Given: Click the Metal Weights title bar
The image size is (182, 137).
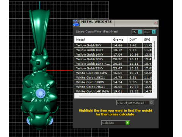Looking at the screenshot, I should pos(115,23).
